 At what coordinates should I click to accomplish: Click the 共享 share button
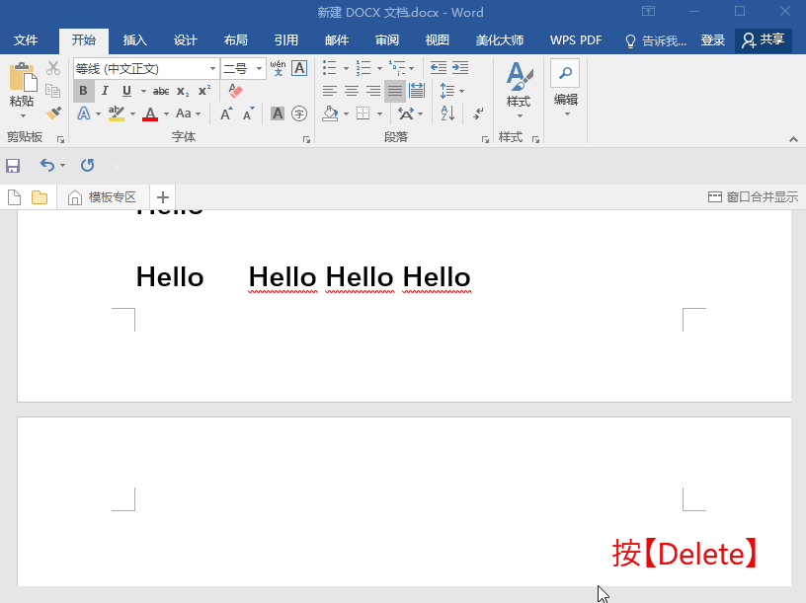pos(764,40)
